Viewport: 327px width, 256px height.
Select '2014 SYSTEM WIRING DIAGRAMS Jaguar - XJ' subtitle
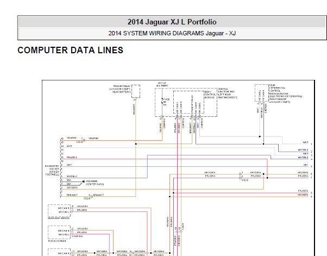click(x=172, y=33)
